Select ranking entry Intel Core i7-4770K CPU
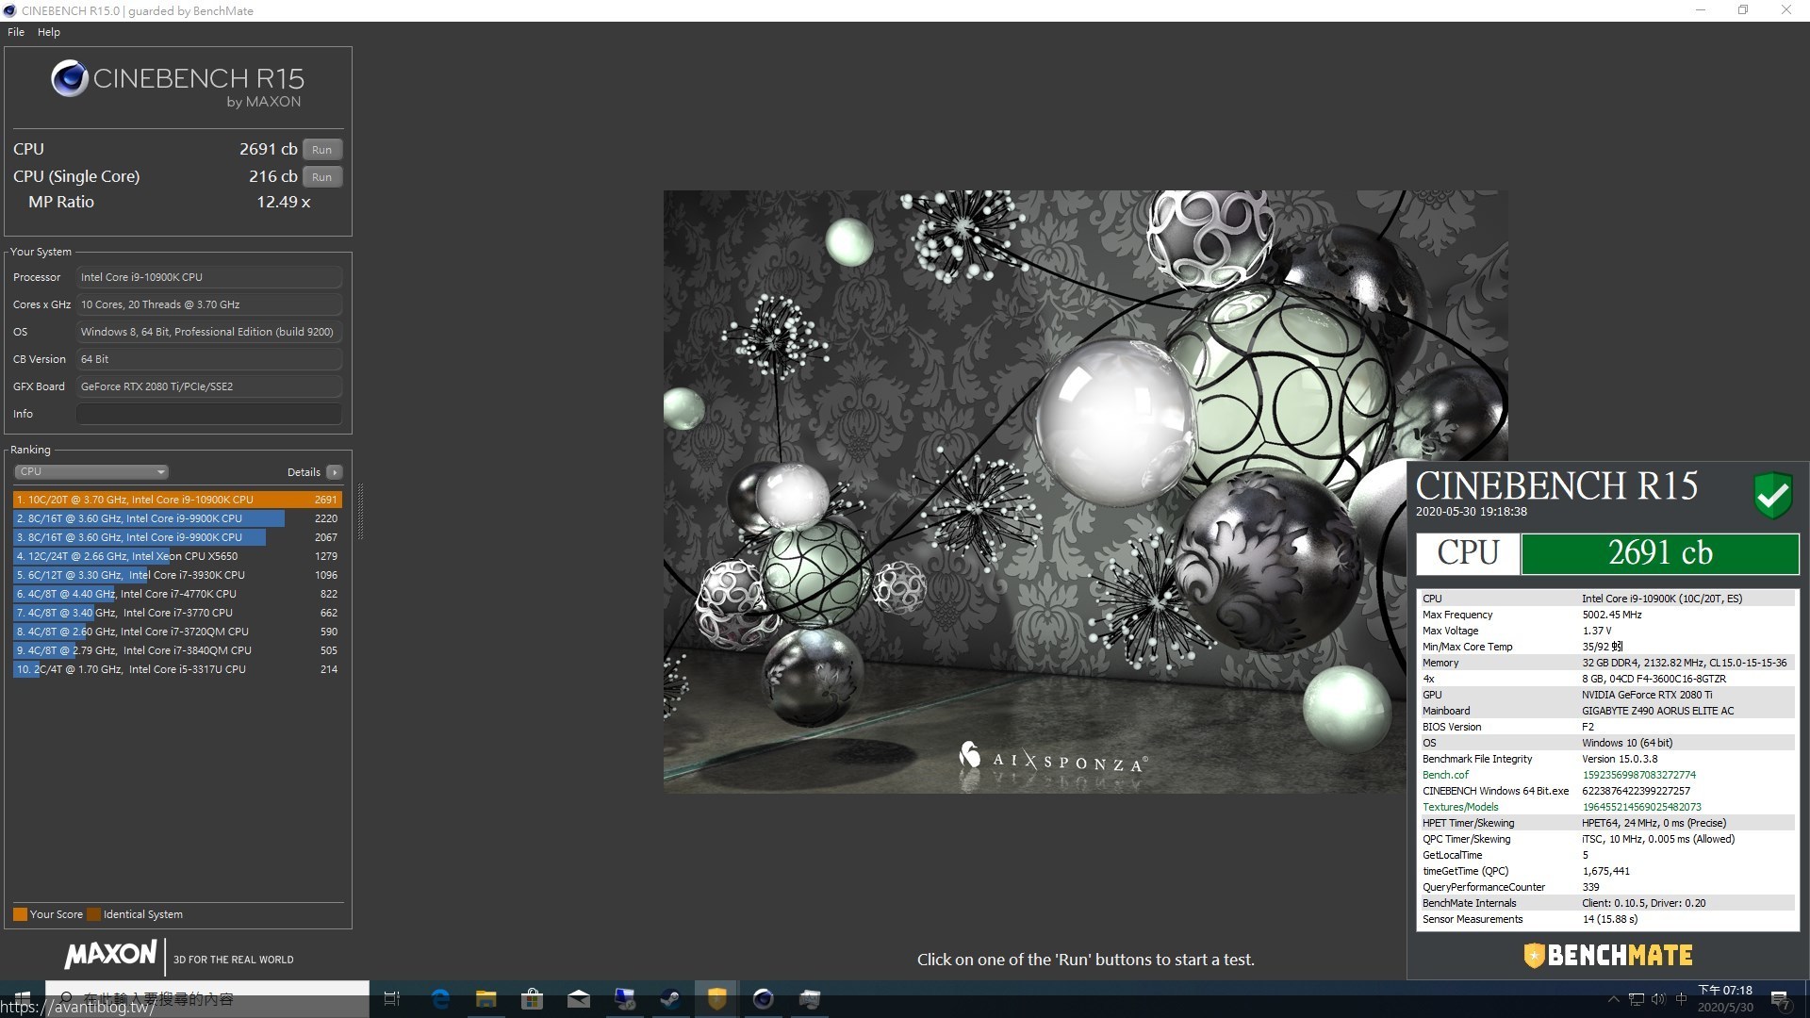Viewport: 1810px width, 1018px height. pos(177,594)
